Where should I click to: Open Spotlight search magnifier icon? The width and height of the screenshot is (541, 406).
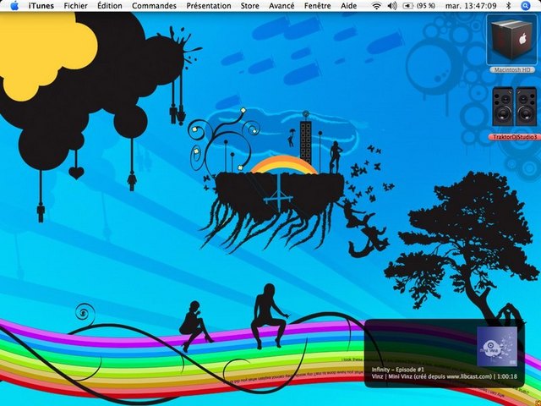click(x=525, y=6)
